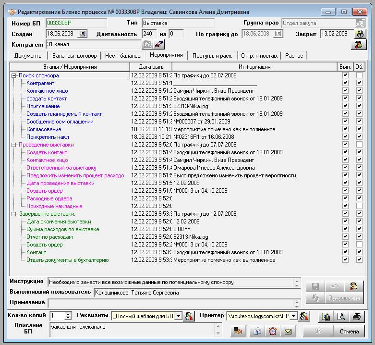Image resolution: width=375 pixels, height=345 pixels.
Task: Switch to the Документы tab
Action: 28,56
